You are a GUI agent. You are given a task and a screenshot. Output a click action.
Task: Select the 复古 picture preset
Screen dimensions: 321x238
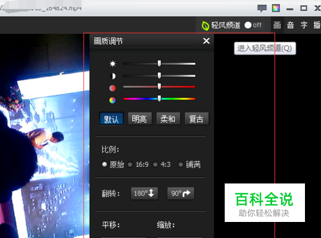(x=196, y=119)
